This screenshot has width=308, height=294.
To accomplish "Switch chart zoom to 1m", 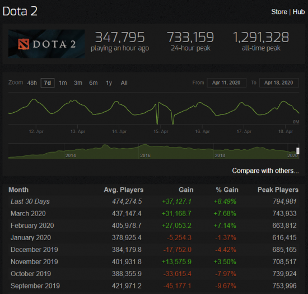I will click(x=63, y=83).
